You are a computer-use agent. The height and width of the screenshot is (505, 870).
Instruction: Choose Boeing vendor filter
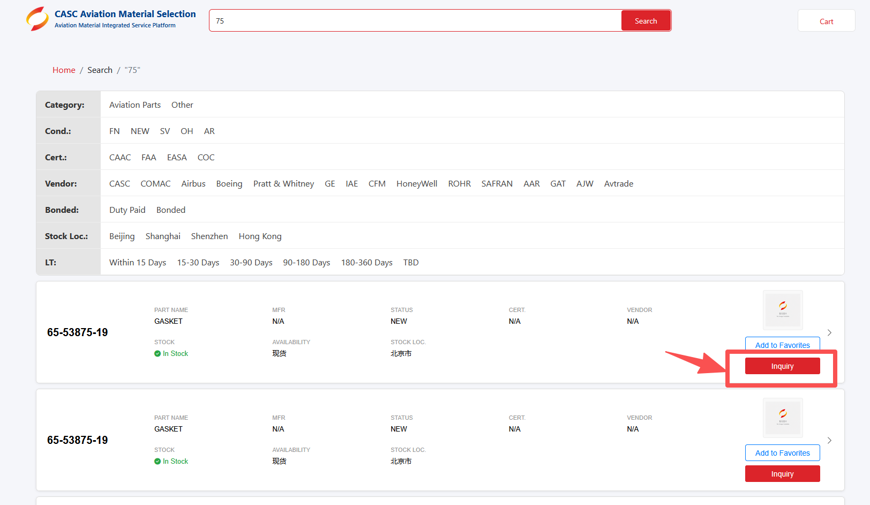(x=229, y=184)
